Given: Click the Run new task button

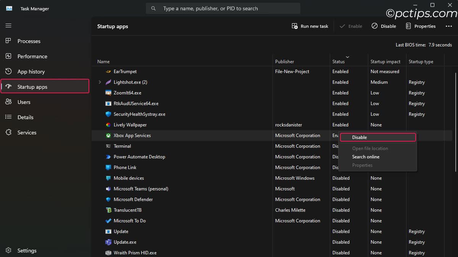Looking at the screenshot, I should 310,26.
